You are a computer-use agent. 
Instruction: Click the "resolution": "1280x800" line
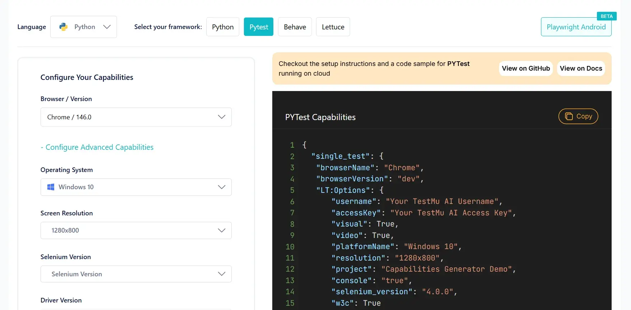click(x=387, y=258)
